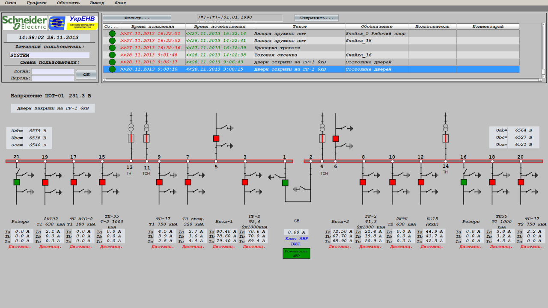
Task: Toggle the green Готовность АВР indicator
Action: click(296, 254)
